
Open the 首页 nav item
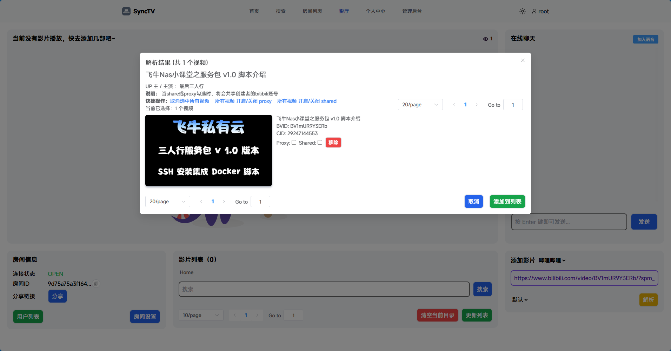coord(254,11)
